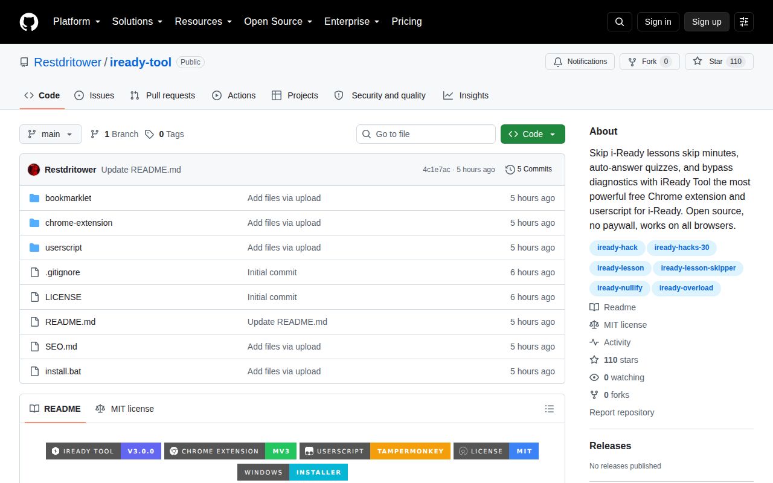Click the folder icon beside bookmarklet
The height and width of the screenshot is (483, 773).
[34, 198]
